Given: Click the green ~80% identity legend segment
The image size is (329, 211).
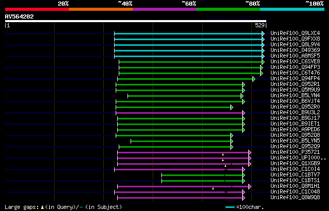Looking at the screenshot, I should pyautogui.click(x=228, y=9).
